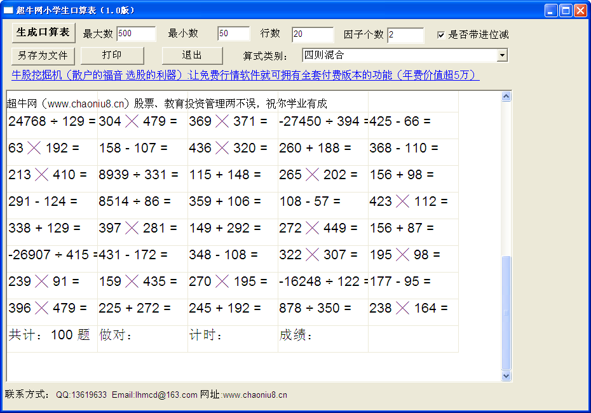This screenshot has height=413, width=591.
Task: Select the 四则混合 combo box
Action: [x=404, y=55]
